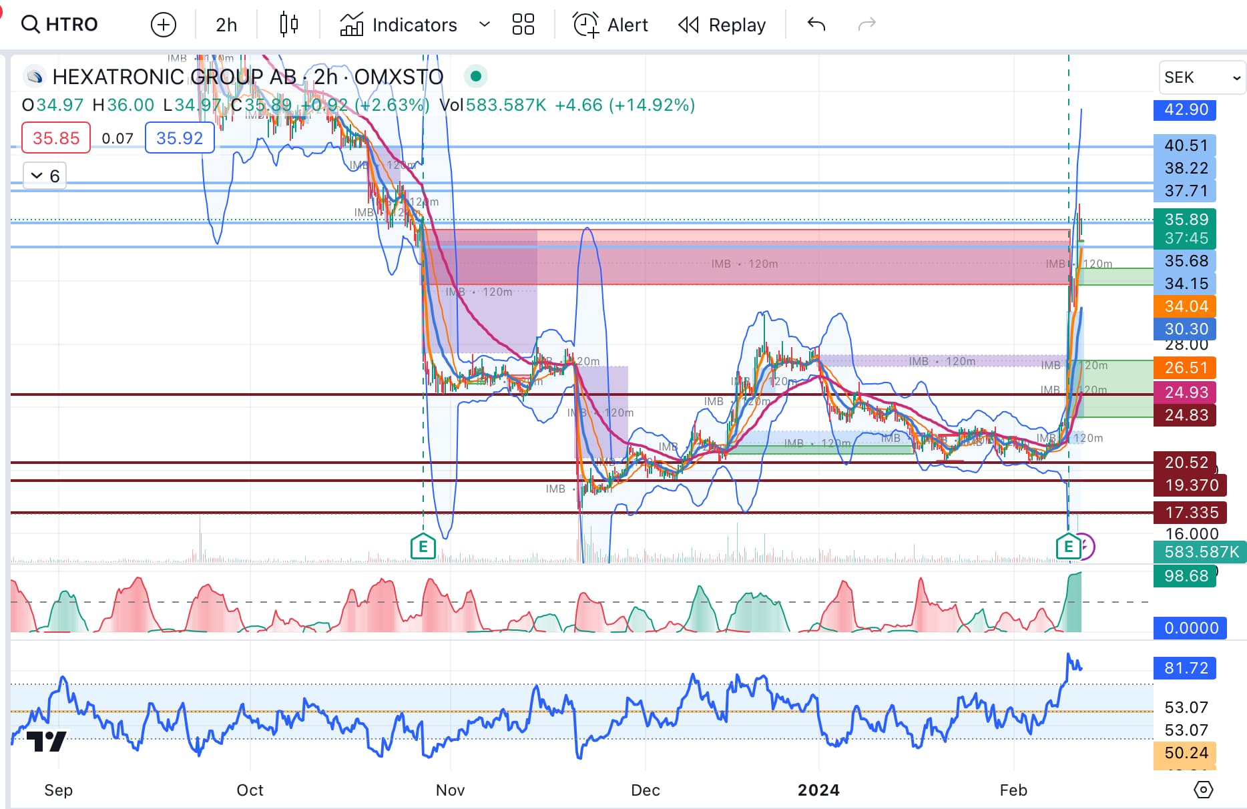Screen dimensions: 1247x809
Task: Open the October earnings E marker
Action: coord(423,547)
